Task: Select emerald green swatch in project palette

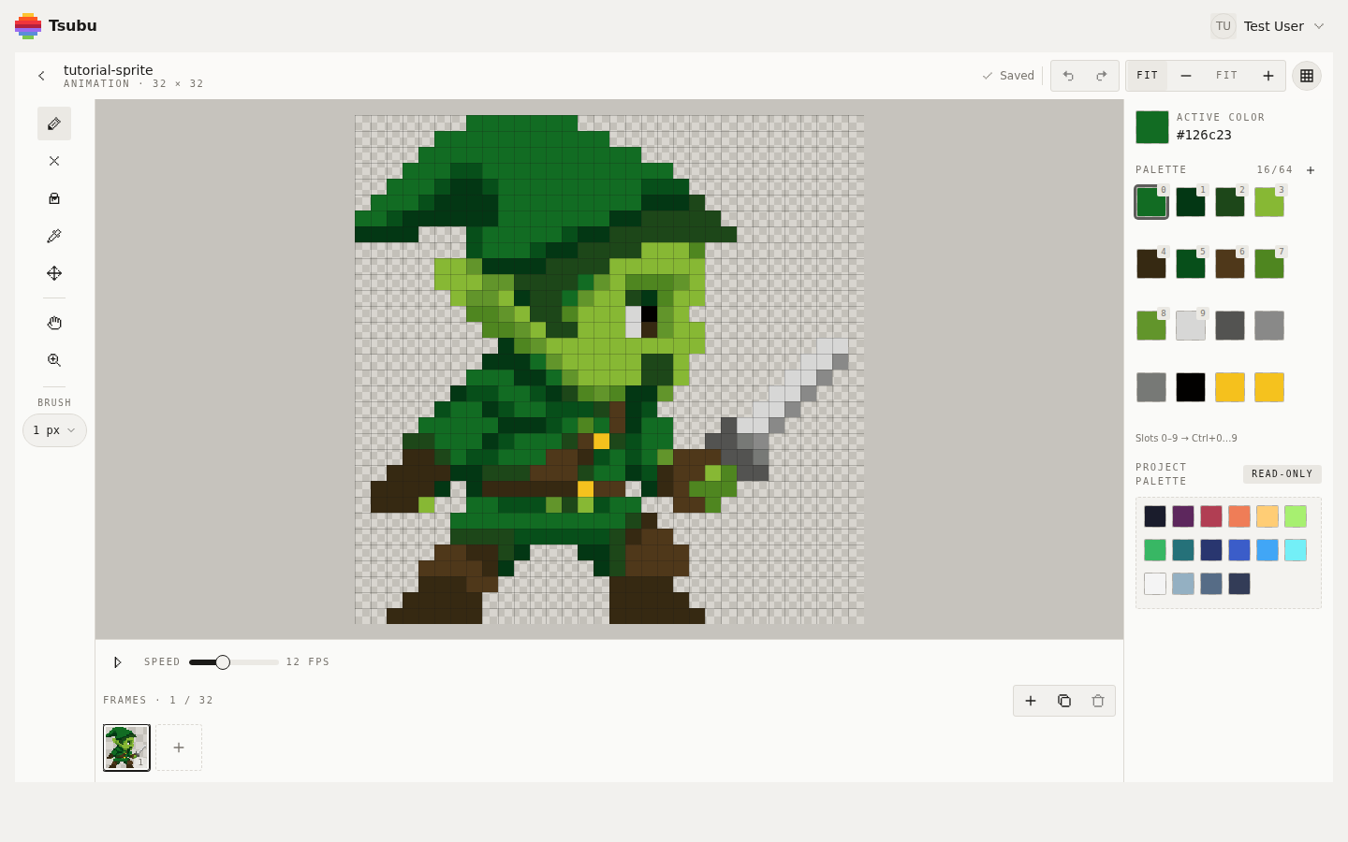Action: [1155, 550]
